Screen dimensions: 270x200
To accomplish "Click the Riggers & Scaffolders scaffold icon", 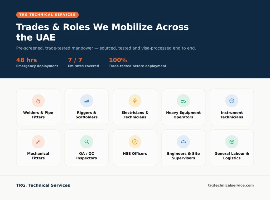I will point(86,101).
